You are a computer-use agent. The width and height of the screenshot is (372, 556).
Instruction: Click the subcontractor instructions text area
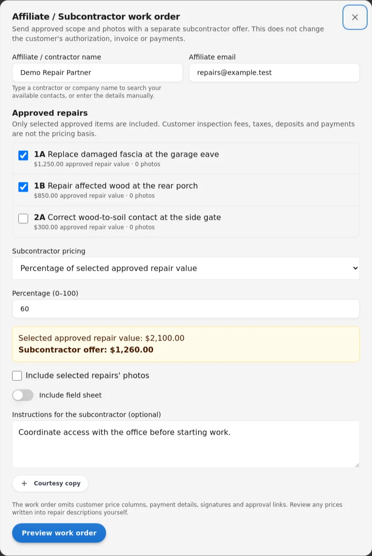click(x=186, y=444)
